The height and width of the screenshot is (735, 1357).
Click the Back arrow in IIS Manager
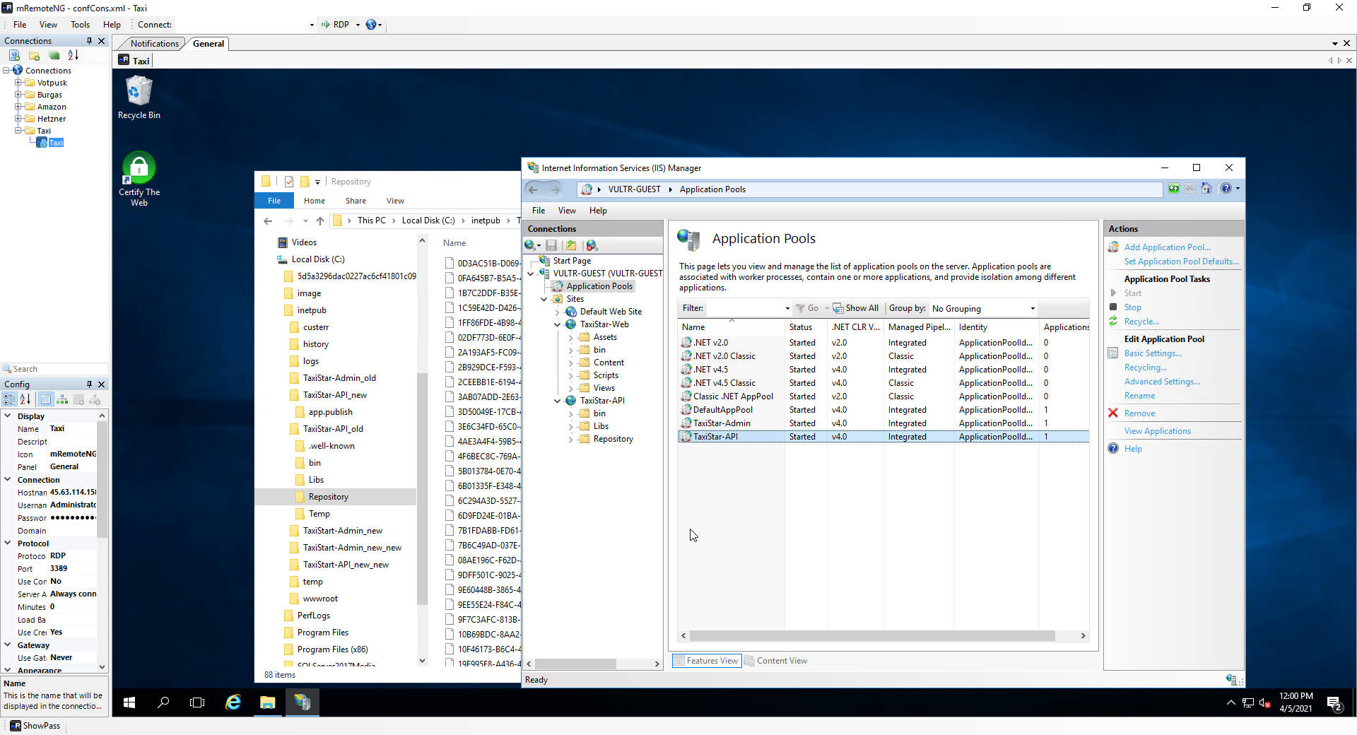coord(534,189)
